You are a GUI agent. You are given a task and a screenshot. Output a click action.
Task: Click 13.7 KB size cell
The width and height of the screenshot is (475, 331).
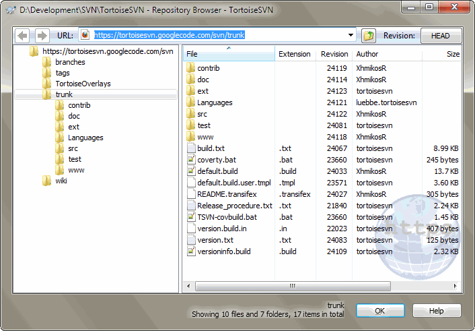click(446, 171)
